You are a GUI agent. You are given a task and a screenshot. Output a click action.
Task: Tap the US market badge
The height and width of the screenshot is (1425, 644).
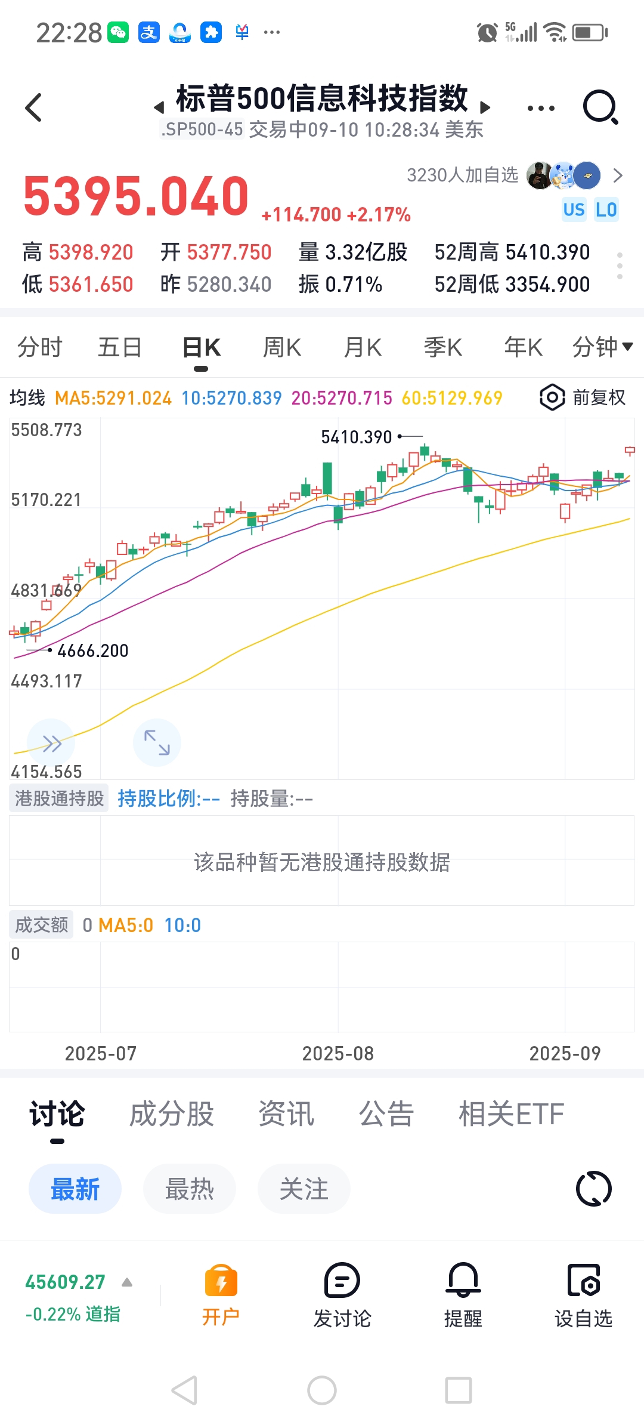[x=574, y=209]
